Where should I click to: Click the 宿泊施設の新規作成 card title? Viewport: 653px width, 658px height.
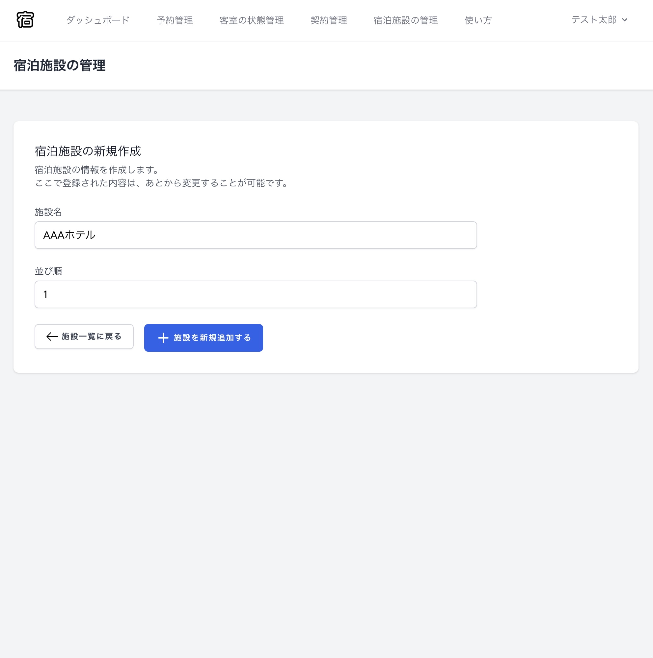(x=88, y=151)
